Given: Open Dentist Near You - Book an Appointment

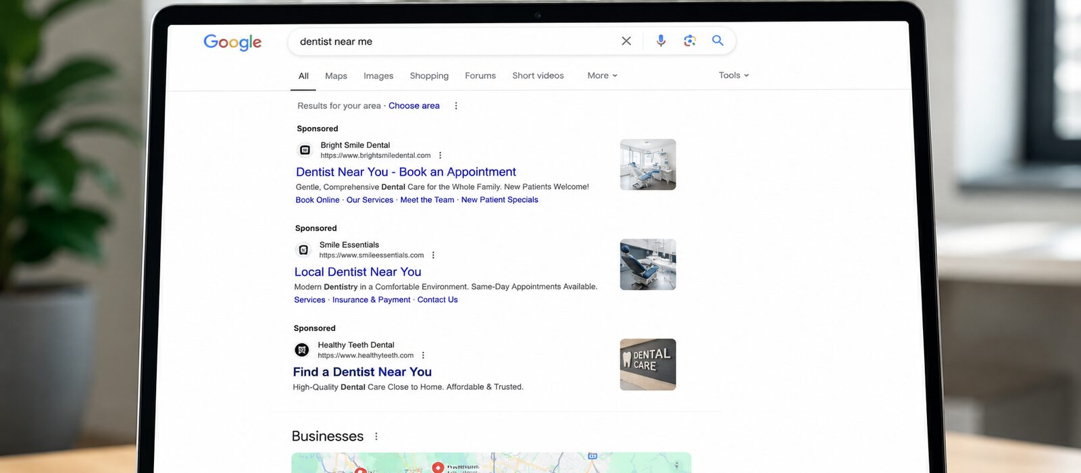Looking at the screenshot, I should click(406, 172).
